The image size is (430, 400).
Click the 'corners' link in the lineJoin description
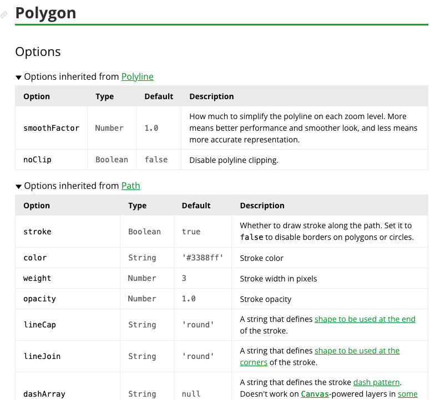[254, 362]
